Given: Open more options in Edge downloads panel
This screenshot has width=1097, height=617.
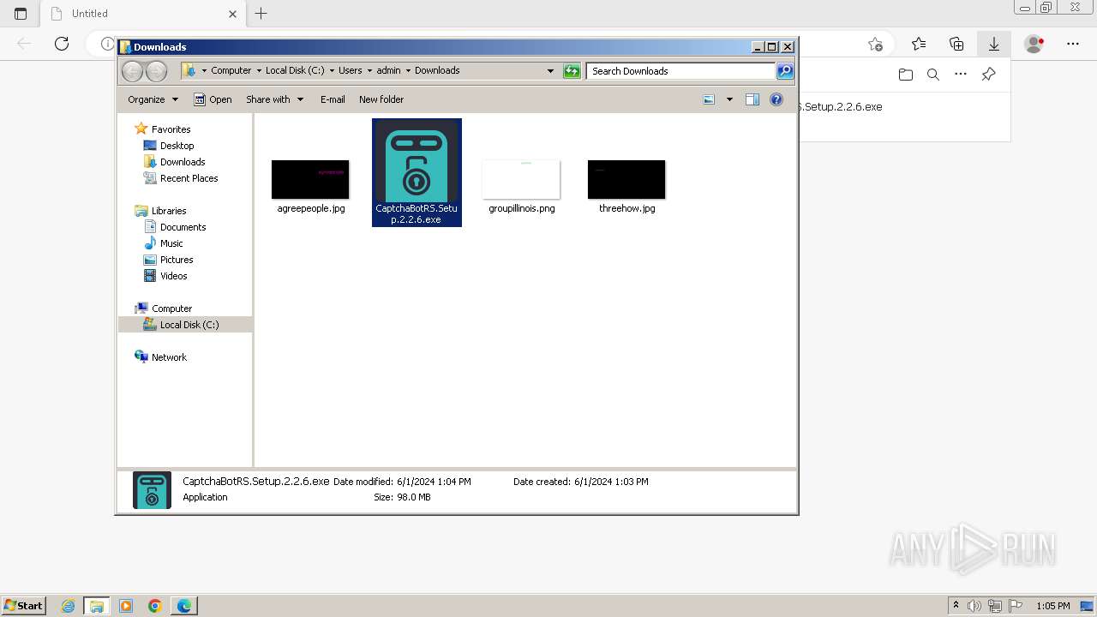Looking at the screenshot, I should 961,75.
